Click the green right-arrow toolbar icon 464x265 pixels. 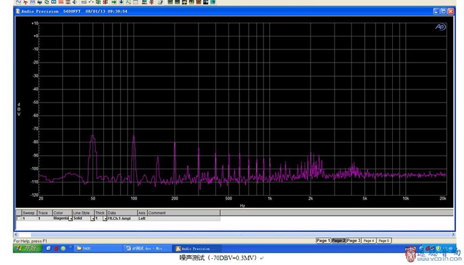click(x=114, y=2)
